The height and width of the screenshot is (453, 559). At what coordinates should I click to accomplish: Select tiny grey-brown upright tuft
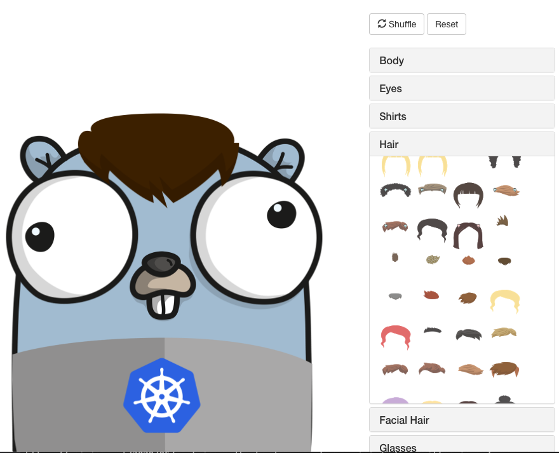coord(394,257)
